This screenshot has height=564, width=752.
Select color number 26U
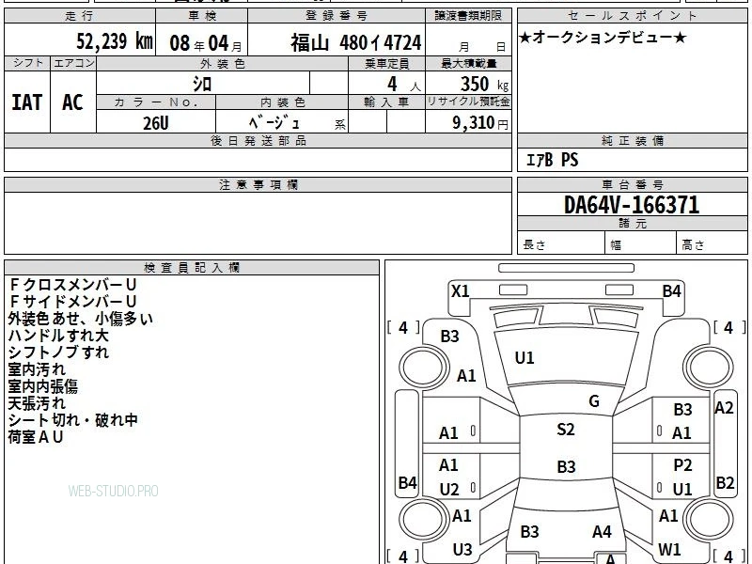pyautogui.click(x=156, y=123)
